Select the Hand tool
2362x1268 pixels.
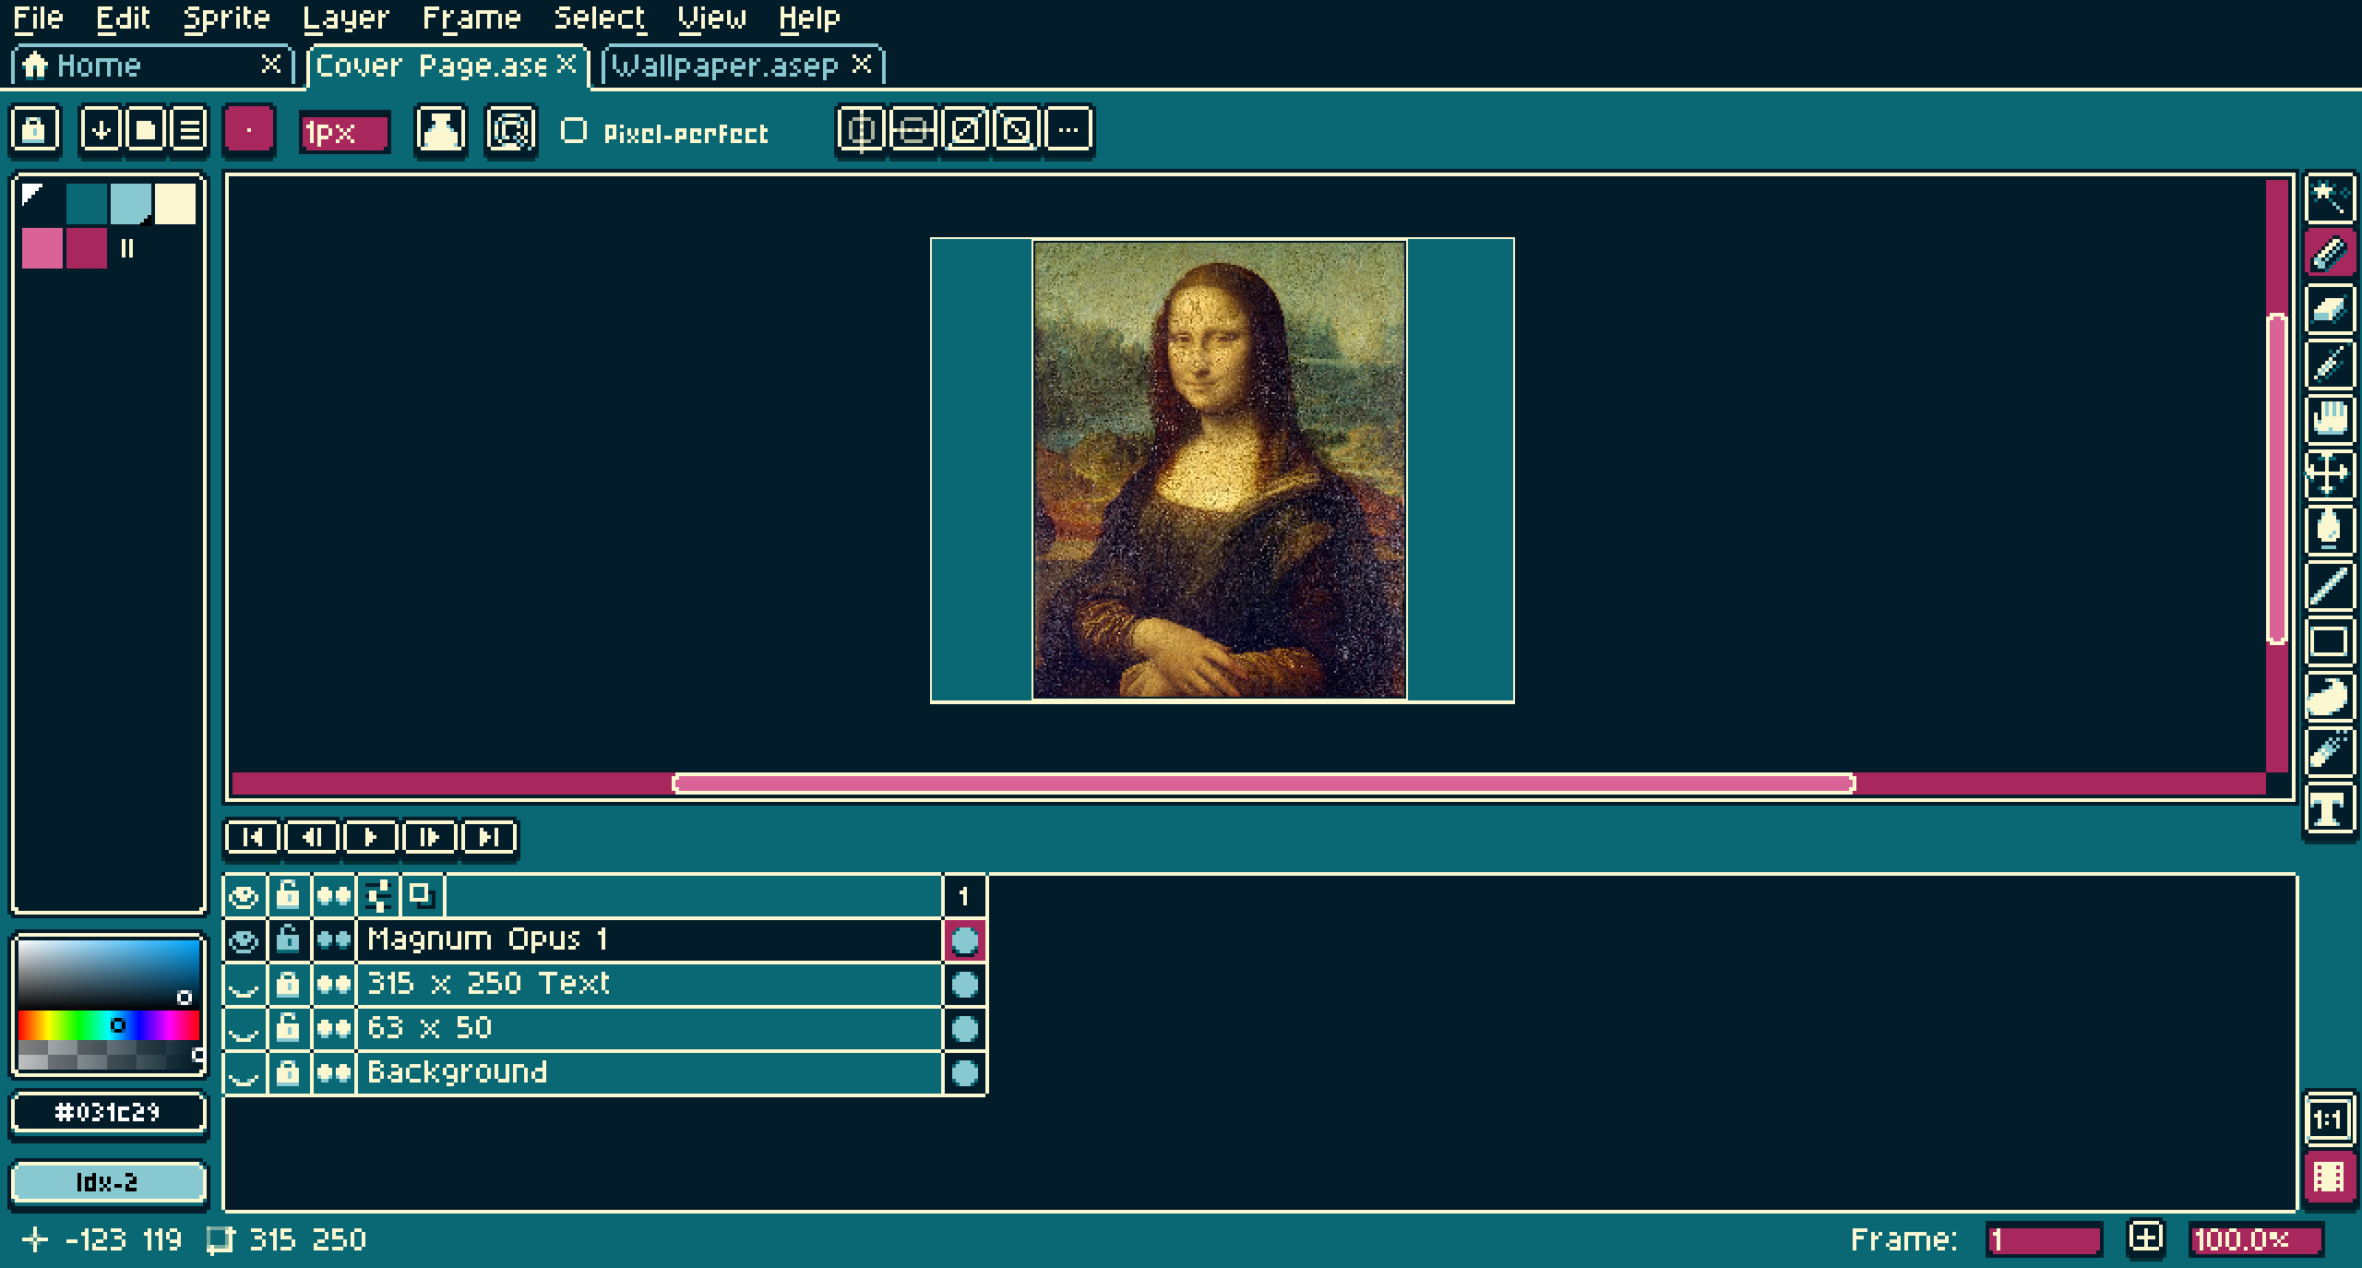pos(2328,420)
